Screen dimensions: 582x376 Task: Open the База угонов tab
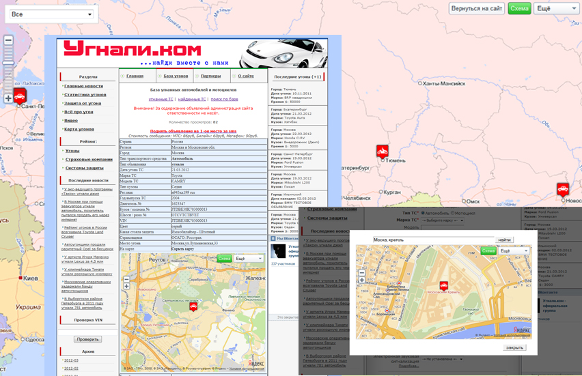click(176, 76)
